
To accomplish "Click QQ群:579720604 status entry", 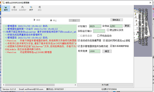I will point(109,89).
